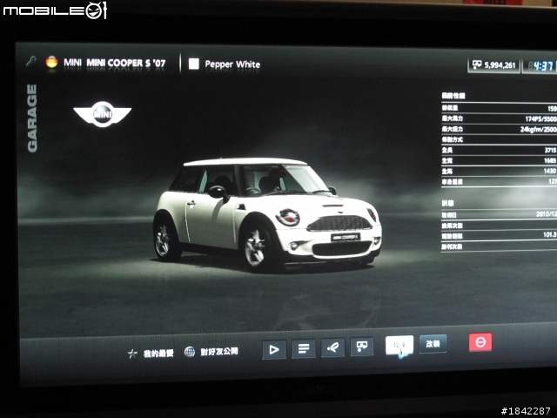Viewport: 557px width, 418px height.
Task: Click the 改裝 button
Action: (433, 344)
